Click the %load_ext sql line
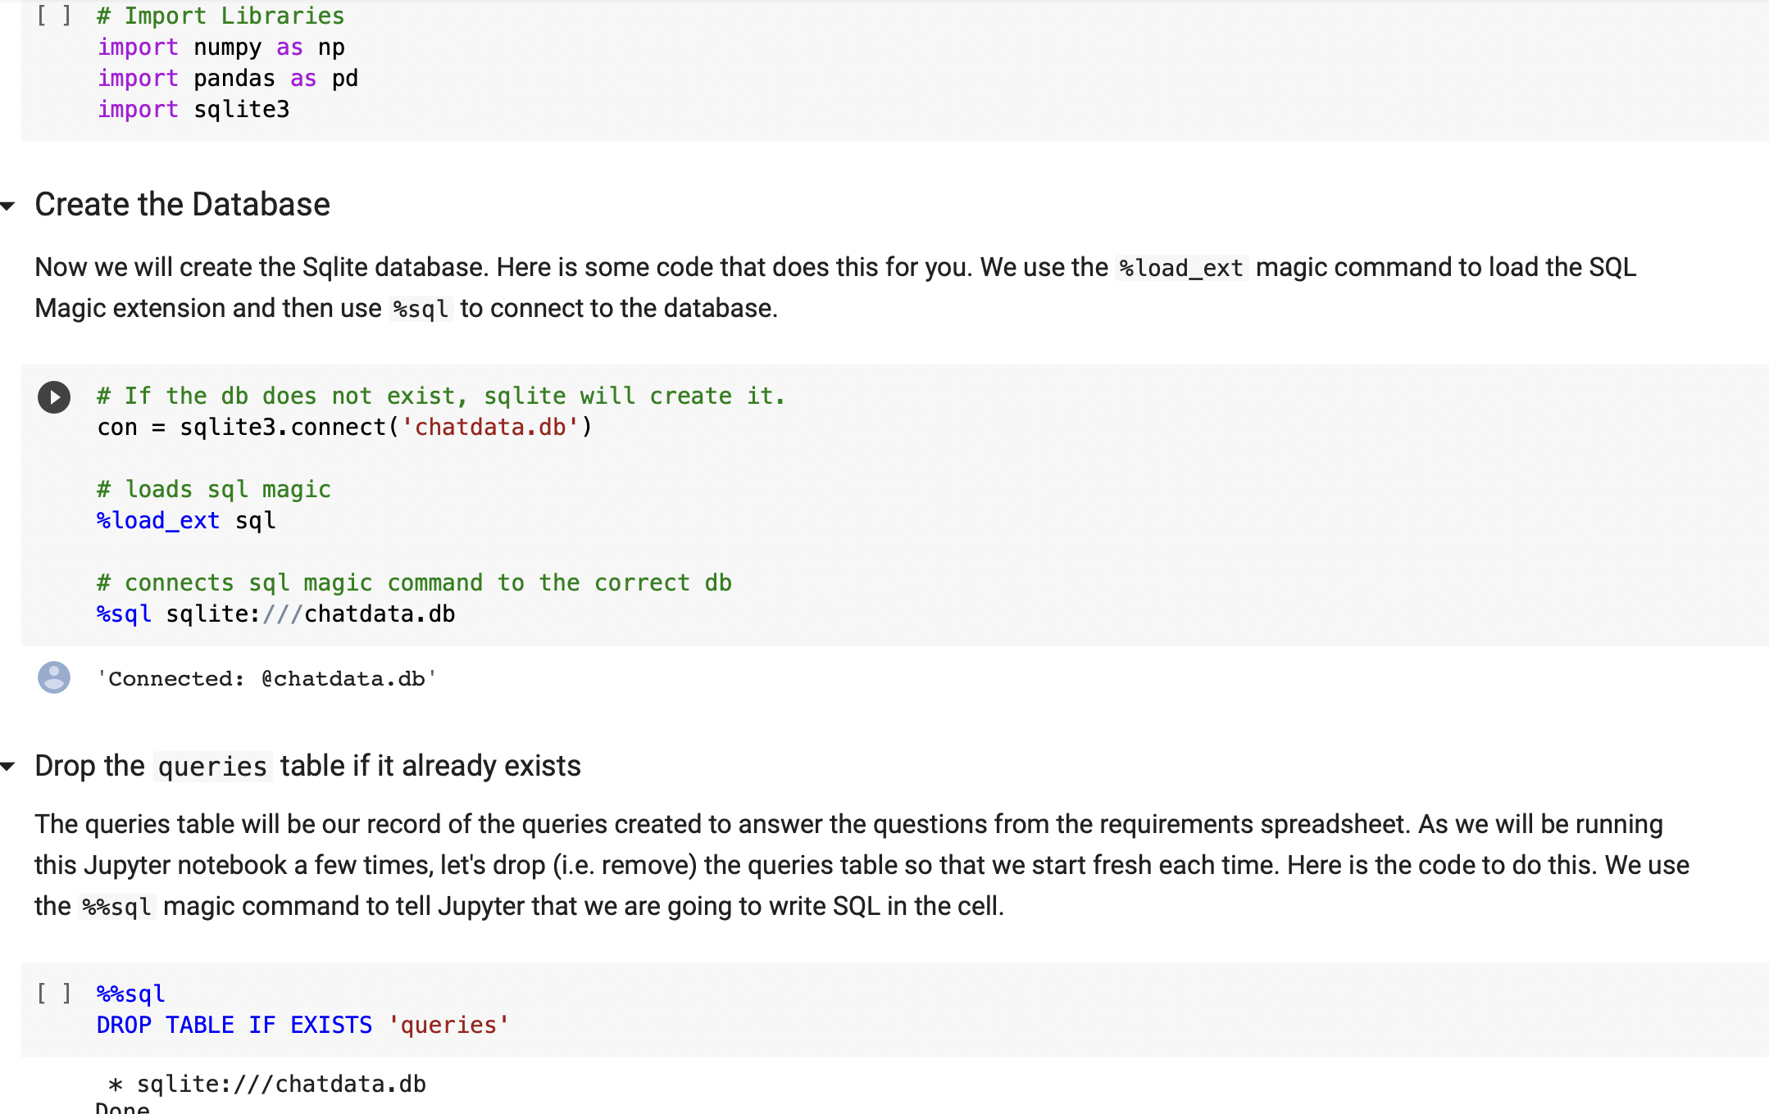The image size is (1769, 1114). (x=184, y=519)
